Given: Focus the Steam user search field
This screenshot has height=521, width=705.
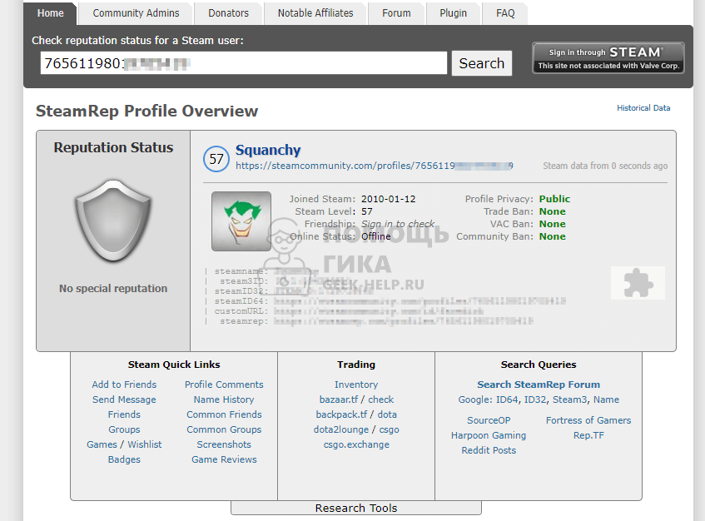Looking at the screenshot, I should [x=243, y=63].
